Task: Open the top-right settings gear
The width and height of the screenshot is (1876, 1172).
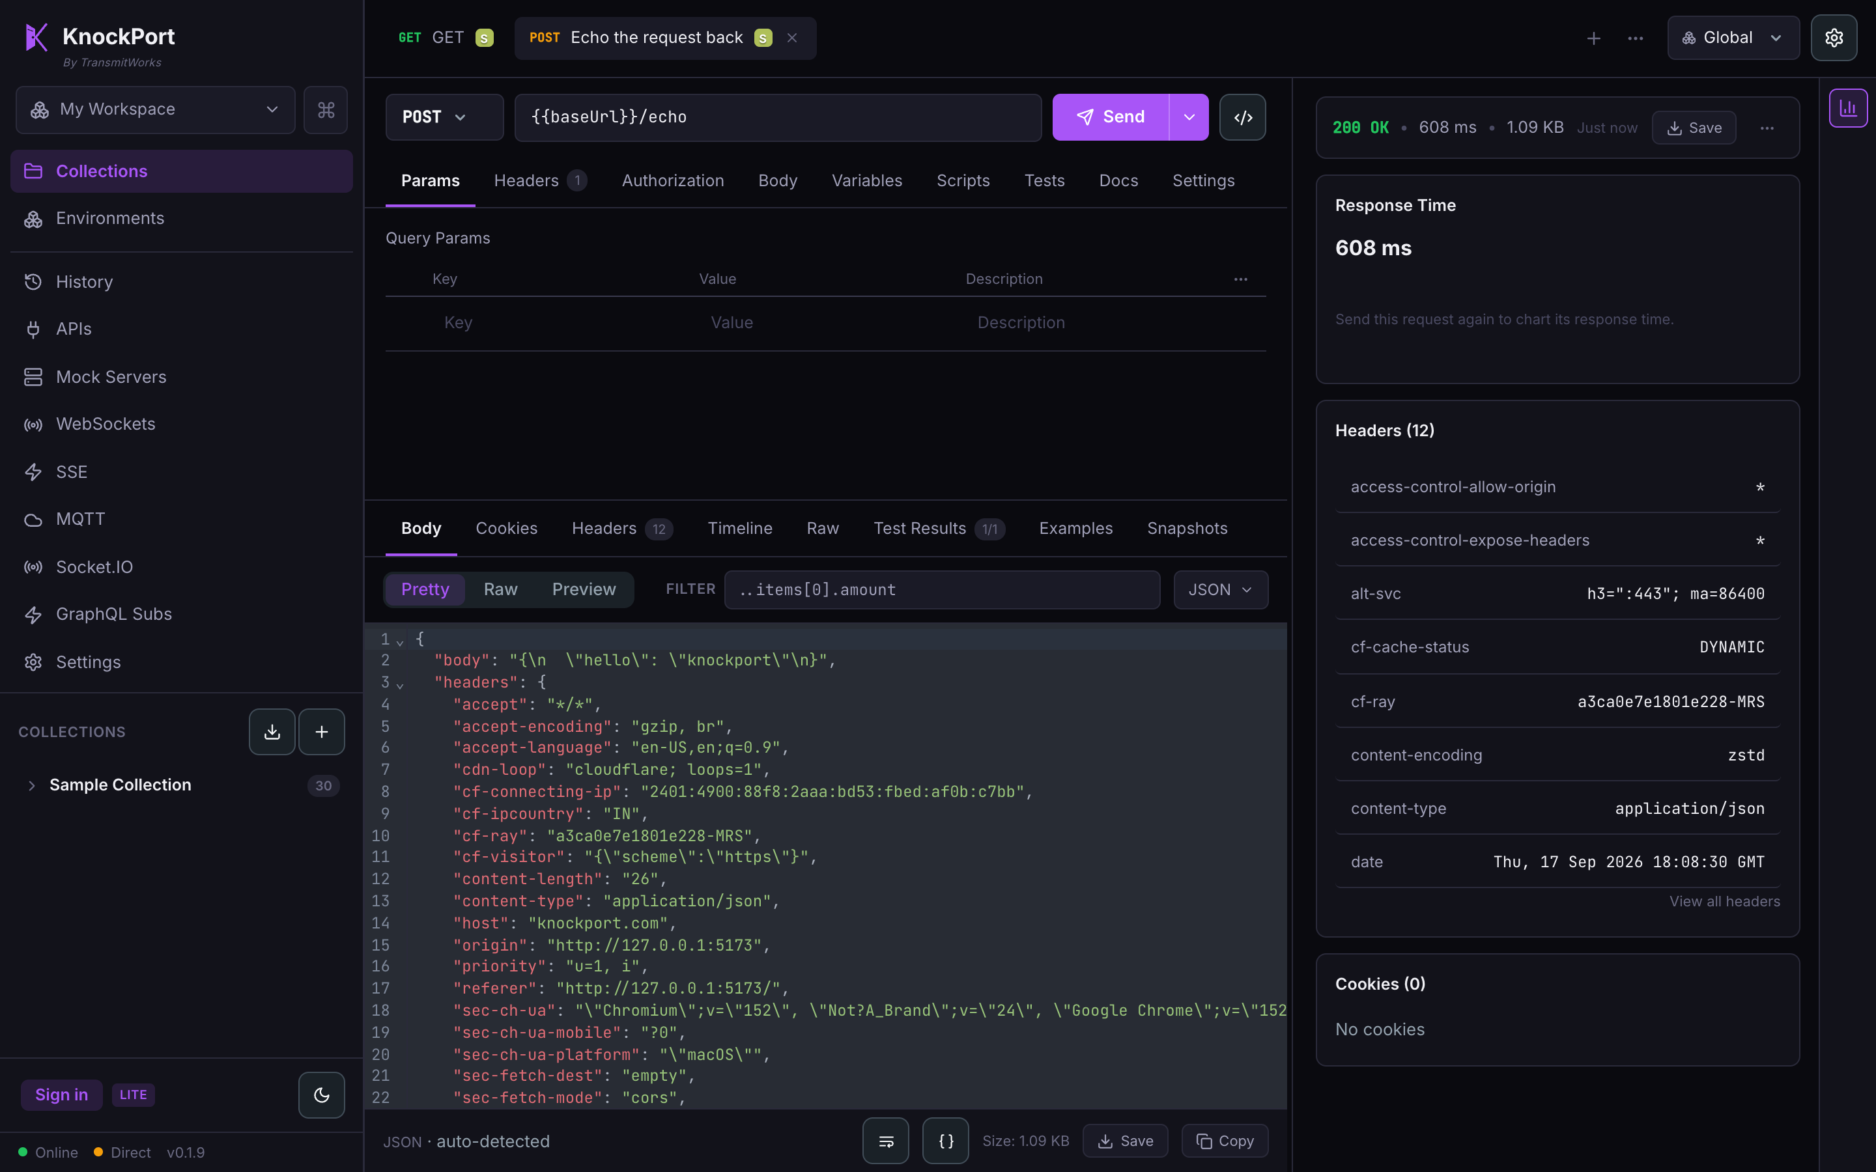Action: [1834, 38]
